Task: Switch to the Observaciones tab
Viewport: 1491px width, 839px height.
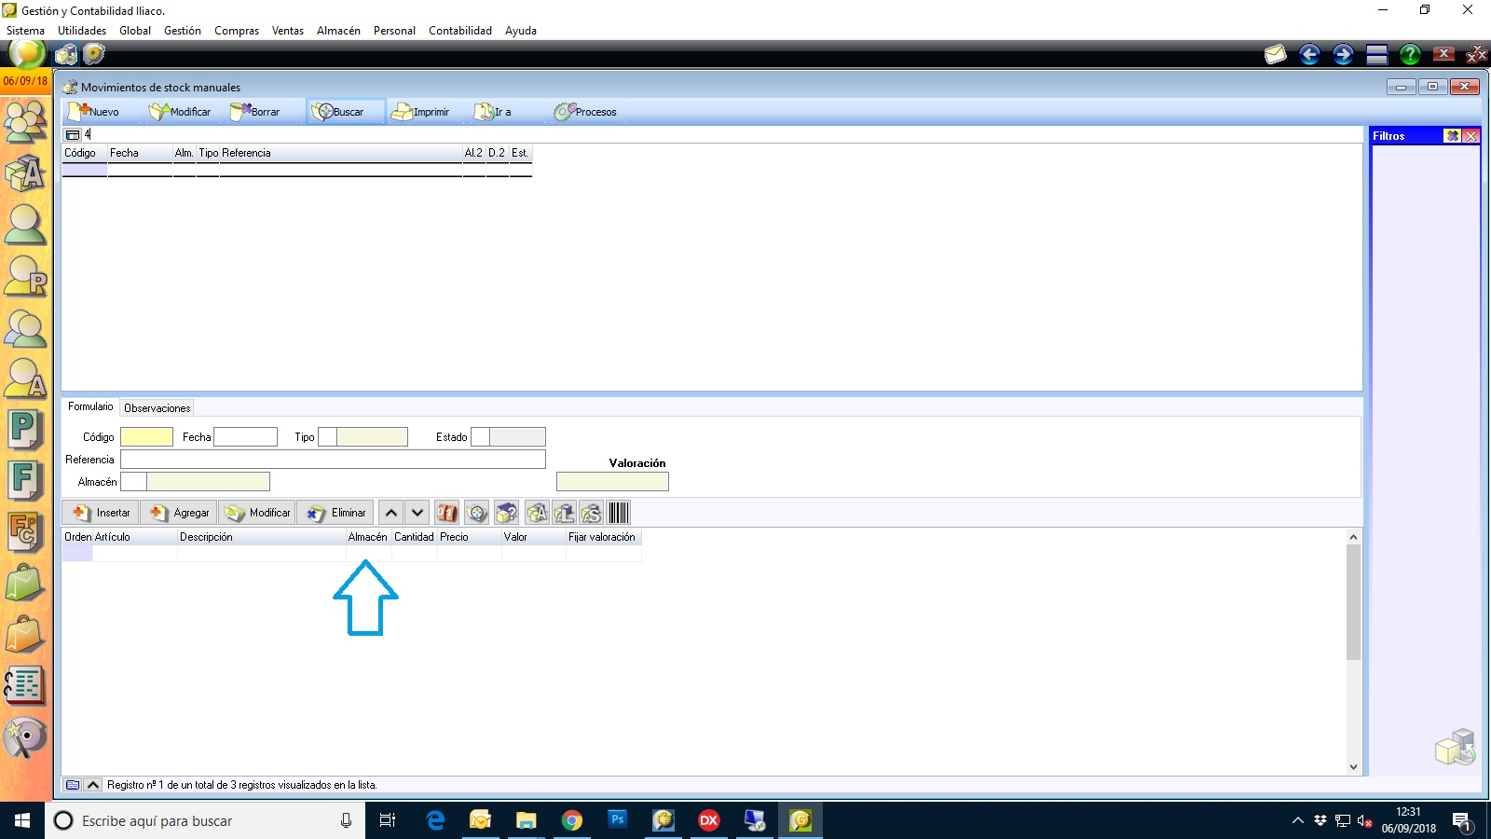Action: pos(157,408)
